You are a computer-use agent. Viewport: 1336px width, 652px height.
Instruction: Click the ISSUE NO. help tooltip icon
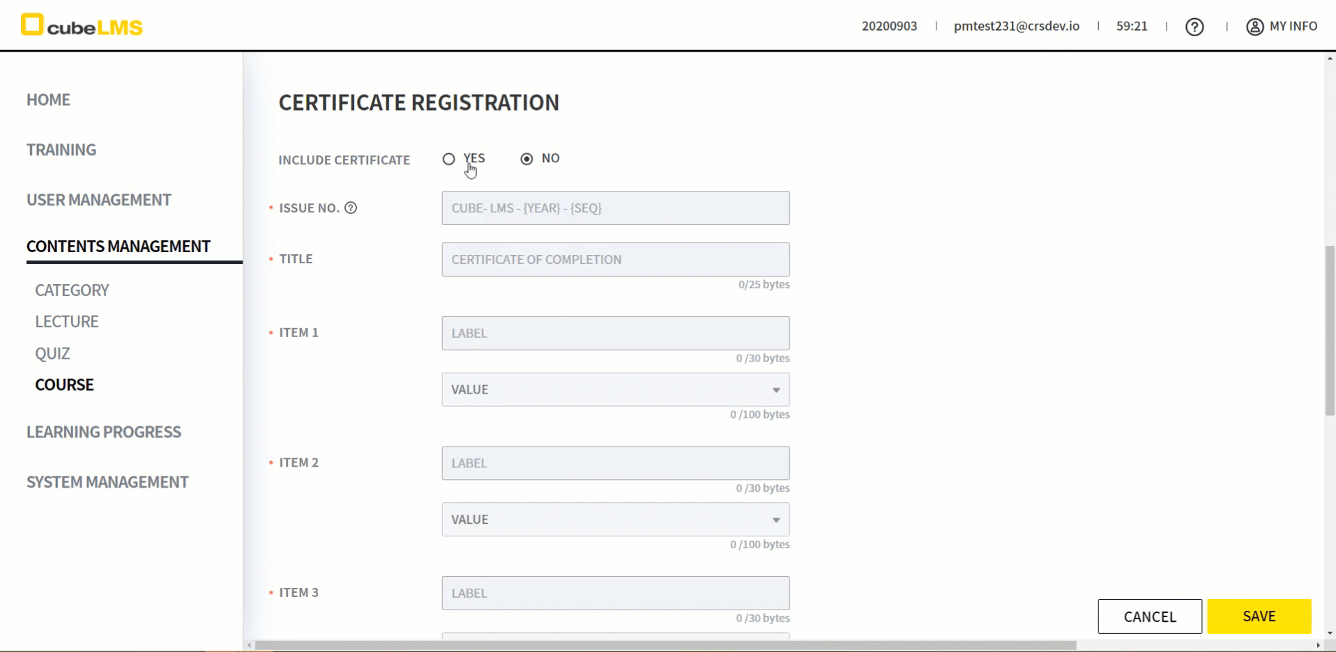[x=351, y=208]
